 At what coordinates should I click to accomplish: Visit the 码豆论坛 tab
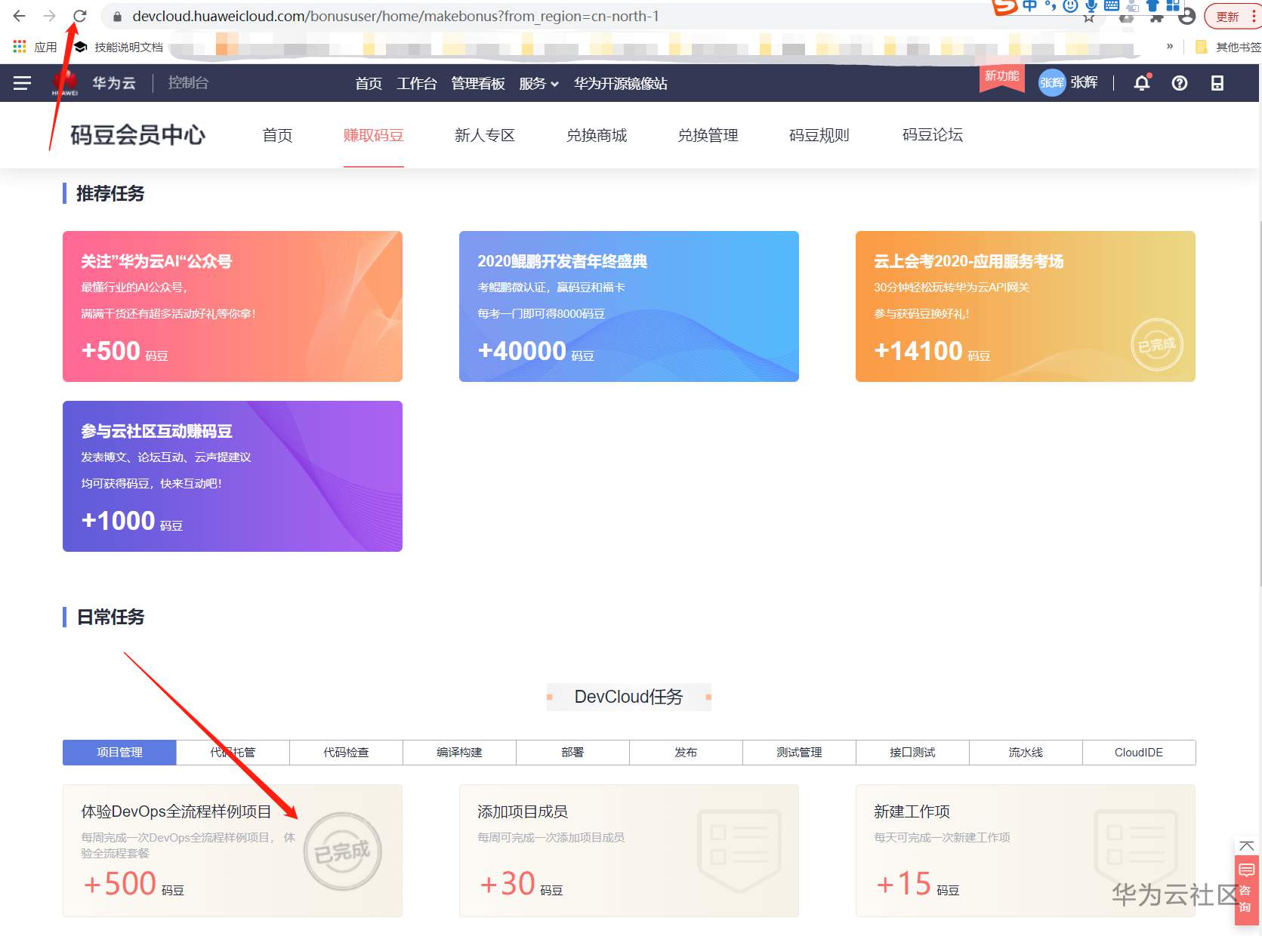tap(933, 135)
